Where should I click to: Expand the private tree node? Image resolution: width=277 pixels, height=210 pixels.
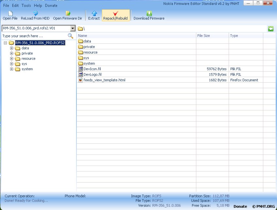[12, 53]
